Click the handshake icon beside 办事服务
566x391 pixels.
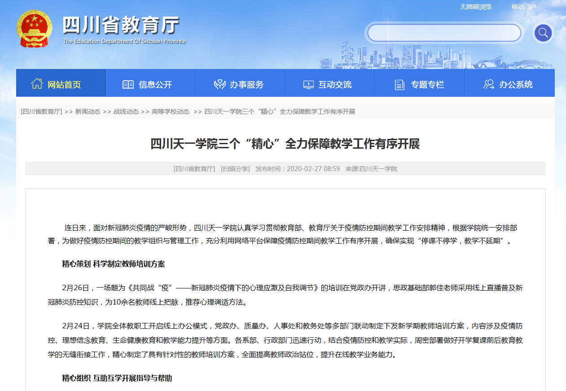pyautogui.click(x=219, y=84)
